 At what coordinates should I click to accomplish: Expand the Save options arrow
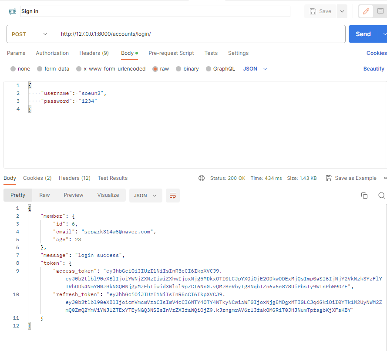pyautogui.click(x=342, y=11)
